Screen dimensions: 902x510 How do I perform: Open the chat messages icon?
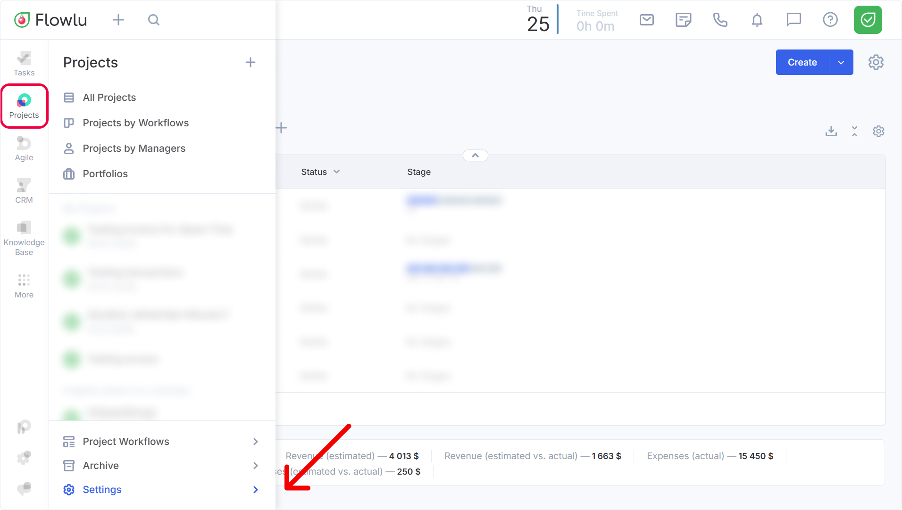(x=793, y=20)
